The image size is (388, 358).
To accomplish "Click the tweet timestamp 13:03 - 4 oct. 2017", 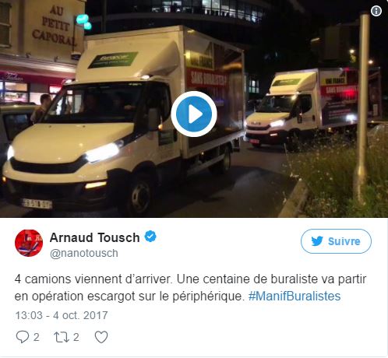I will pos(62,315).
